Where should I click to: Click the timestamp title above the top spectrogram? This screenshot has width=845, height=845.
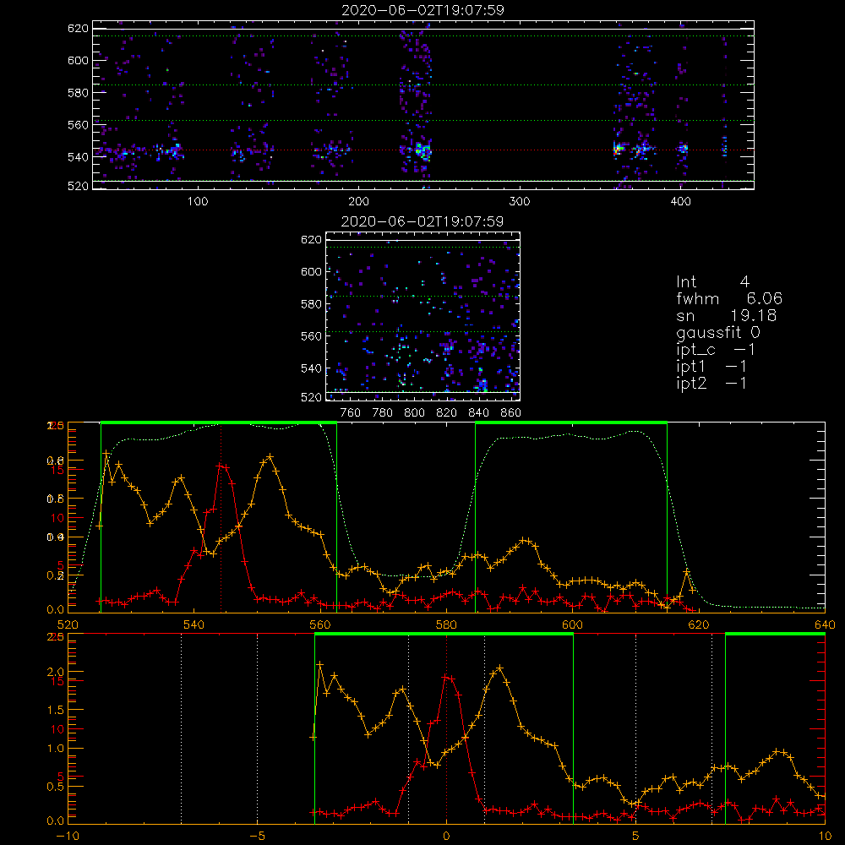422,10
